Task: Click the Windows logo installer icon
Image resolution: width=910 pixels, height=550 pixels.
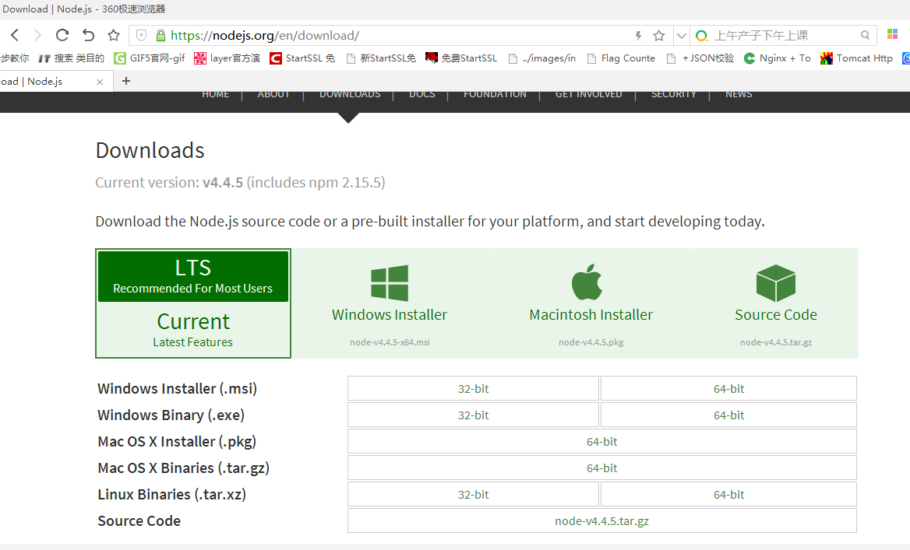Action: click(x=390, y=283)
